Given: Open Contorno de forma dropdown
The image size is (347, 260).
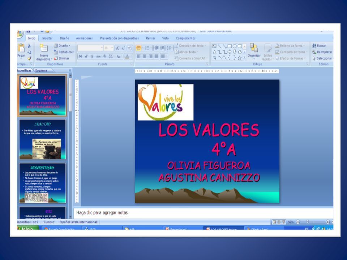Looking at the screenshot, I should pyautogui.click(x=291, y=52).
